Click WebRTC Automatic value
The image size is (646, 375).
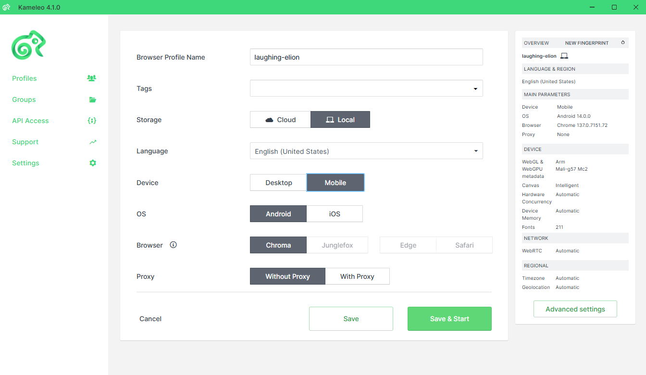coord(568,251)
